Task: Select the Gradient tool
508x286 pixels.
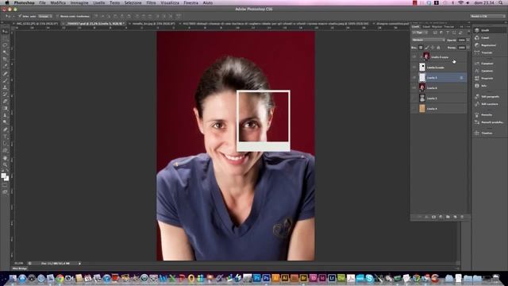Action: click(x=5, y=108)
